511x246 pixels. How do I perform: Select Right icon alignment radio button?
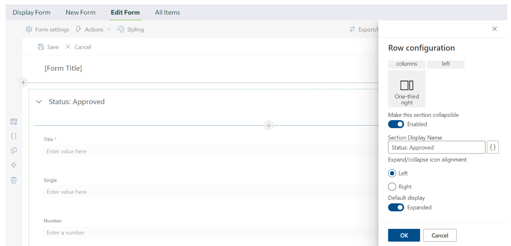[x=392, y=187]
